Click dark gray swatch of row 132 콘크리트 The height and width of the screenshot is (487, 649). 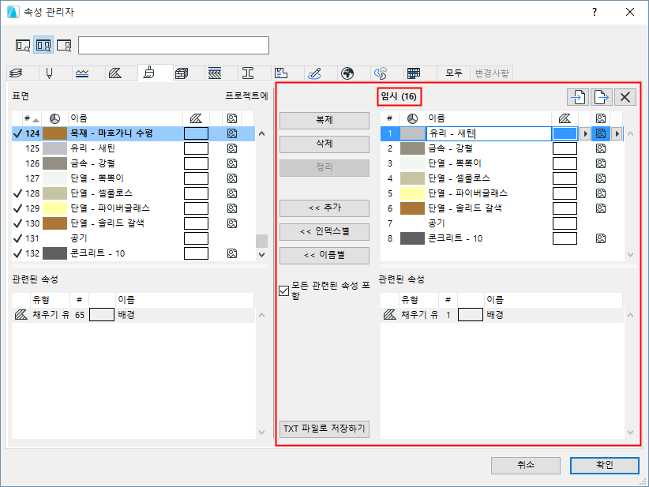click(x=54, y=253)
